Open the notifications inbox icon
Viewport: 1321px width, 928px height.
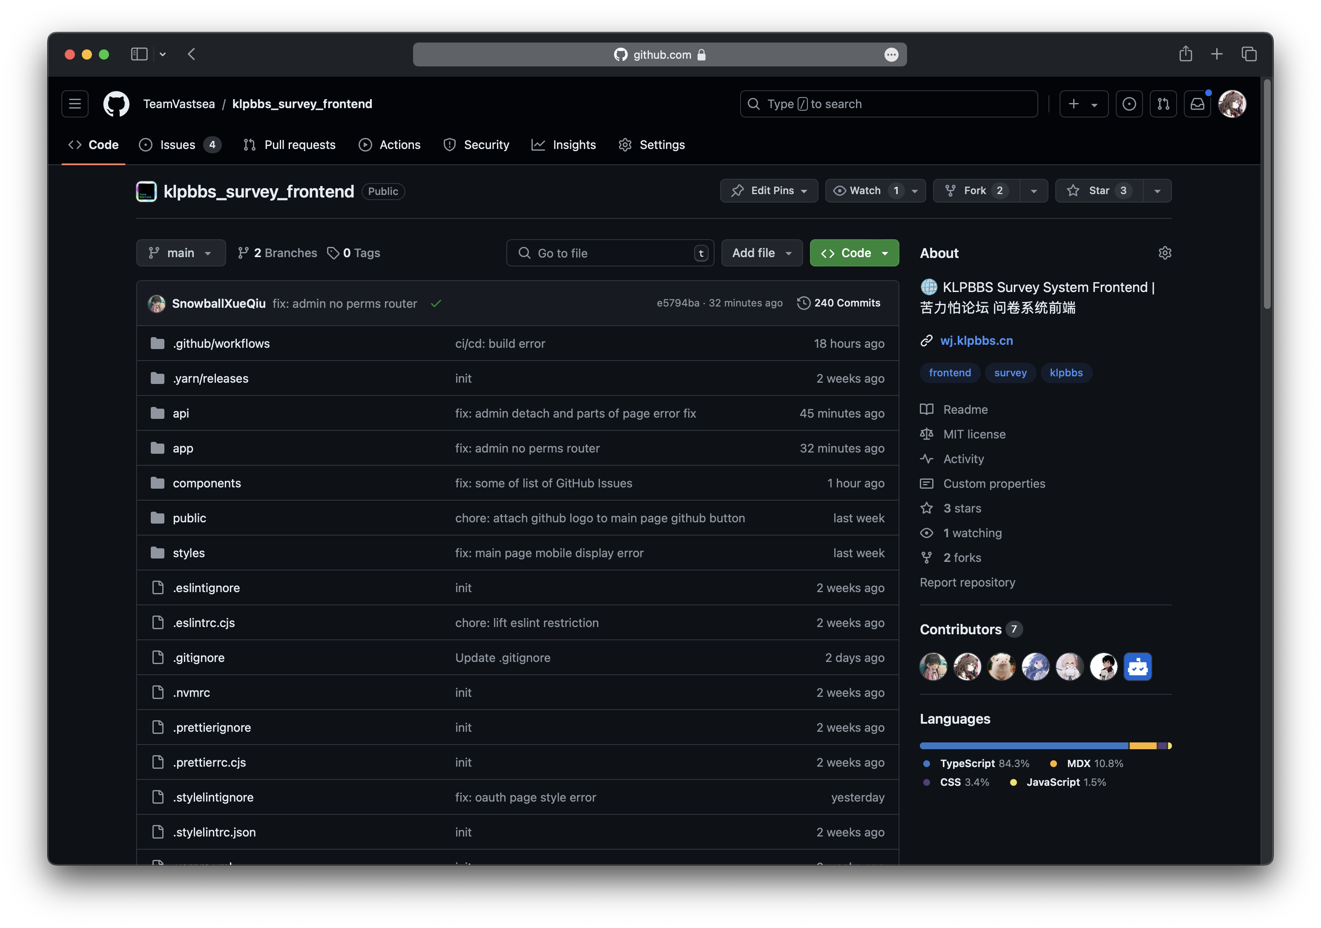coord(1198,104)
